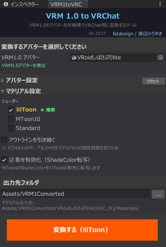
Task: Open the panel's three-dot options menu
Action: (x=160, y=4)
